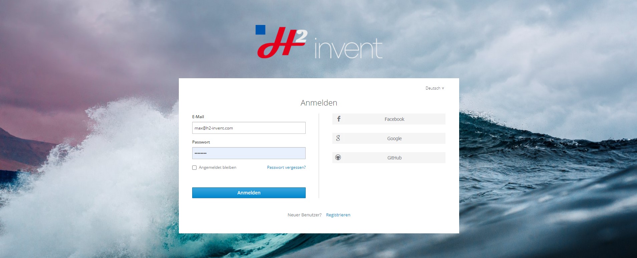637x258 pixels.
Task: Click the Anmelden heading text
Action: click(x=319, y=103)
